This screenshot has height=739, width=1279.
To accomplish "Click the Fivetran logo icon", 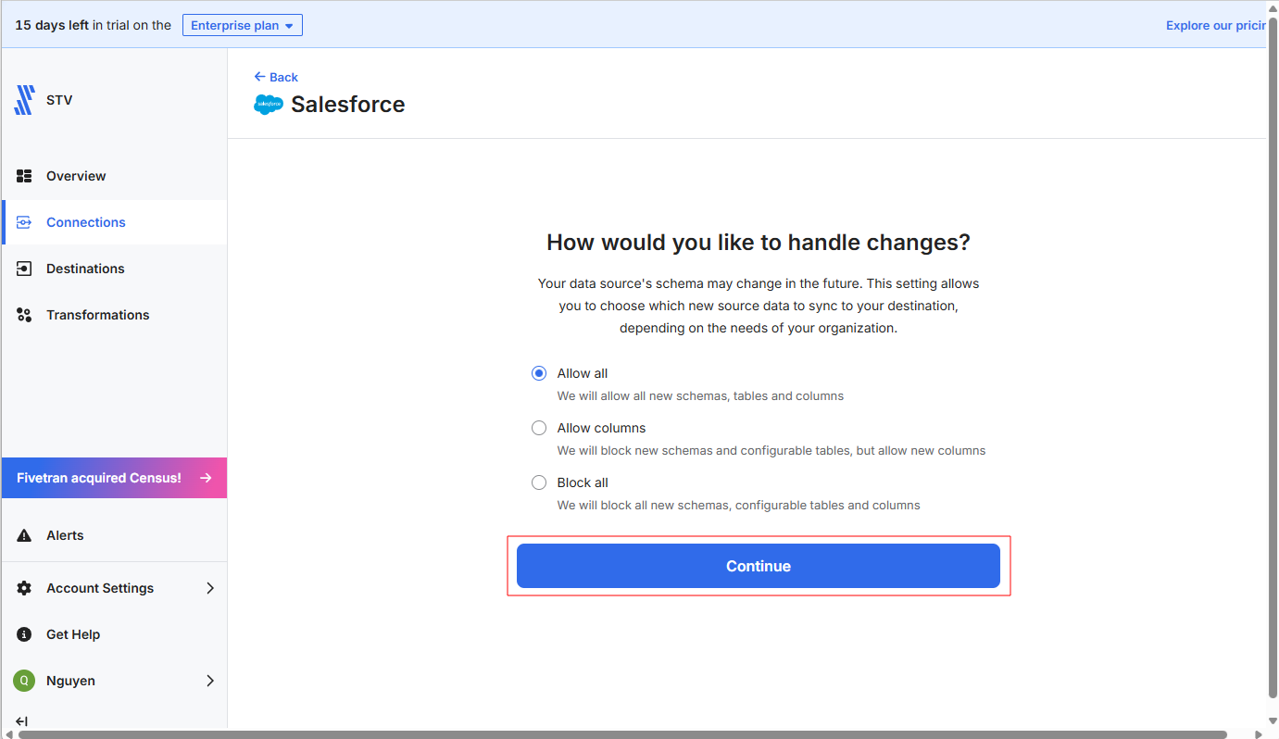I will tap(24, 100).
